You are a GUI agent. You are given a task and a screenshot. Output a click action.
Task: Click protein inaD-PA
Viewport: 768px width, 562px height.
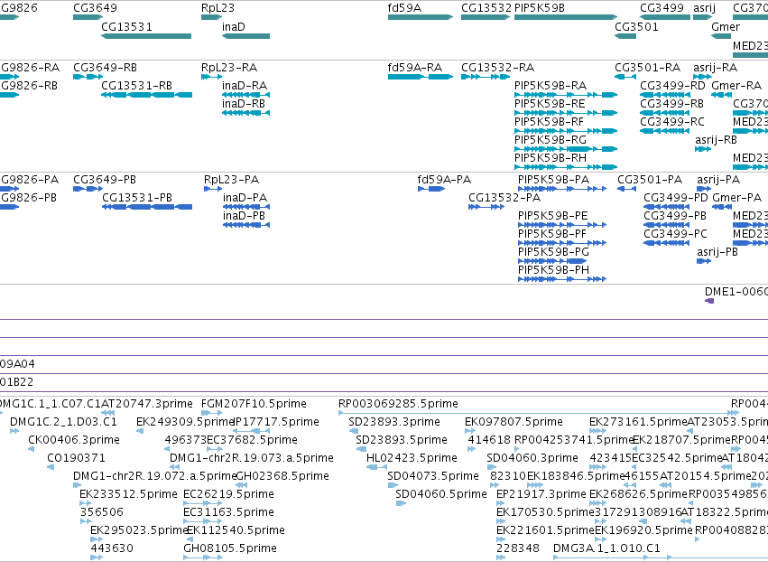[x=246, y=207]
